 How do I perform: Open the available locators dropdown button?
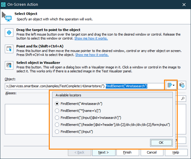(171, 86)
